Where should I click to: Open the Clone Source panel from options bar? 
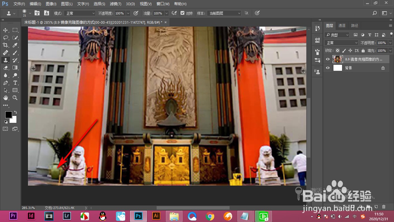tap(46, 13)
